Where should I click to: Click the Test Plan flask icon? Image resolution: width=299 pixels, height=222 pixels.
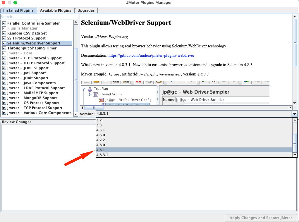[x=90, y=89]
